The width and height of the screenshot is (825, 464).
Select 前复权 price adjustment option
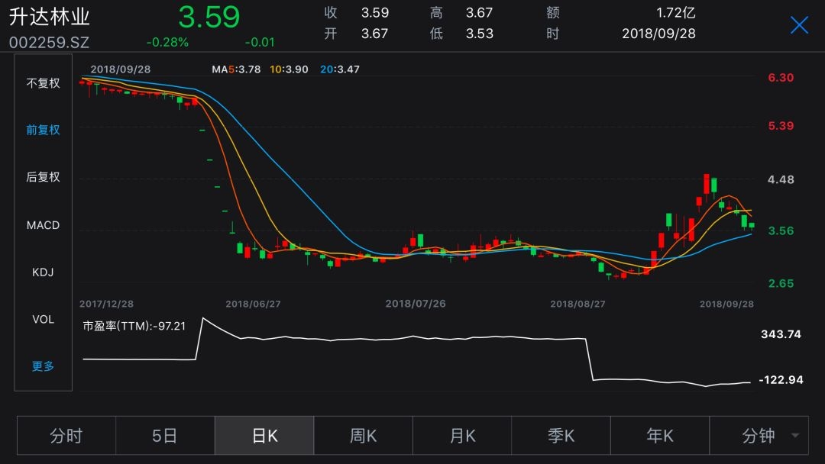tap(44, 130)
